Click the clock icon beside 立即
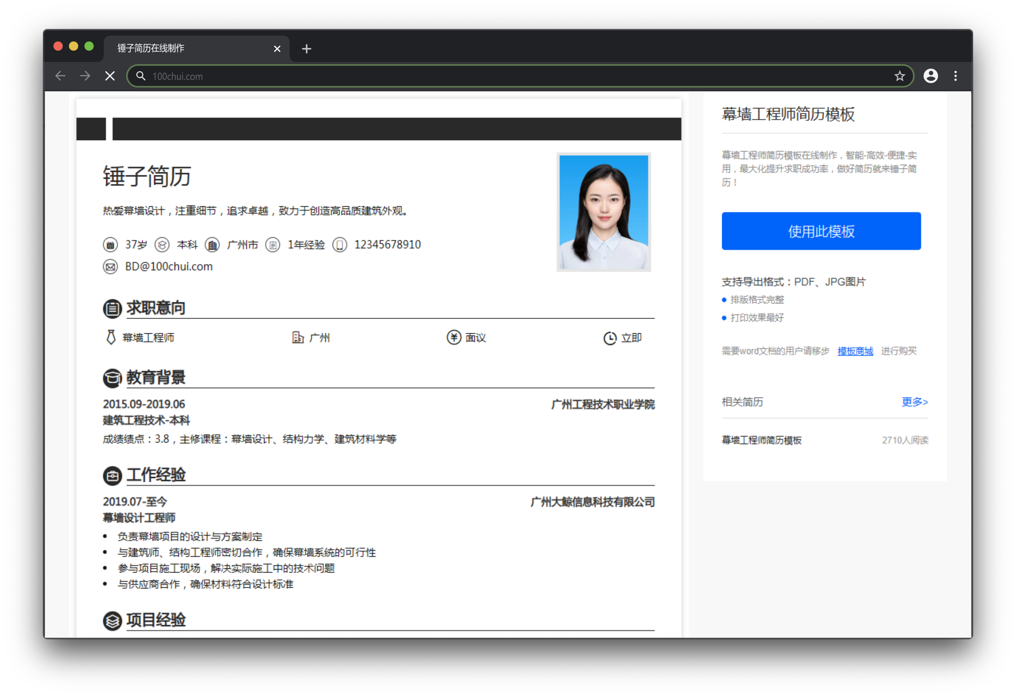 pyautogui.click(x=610, y=338)
